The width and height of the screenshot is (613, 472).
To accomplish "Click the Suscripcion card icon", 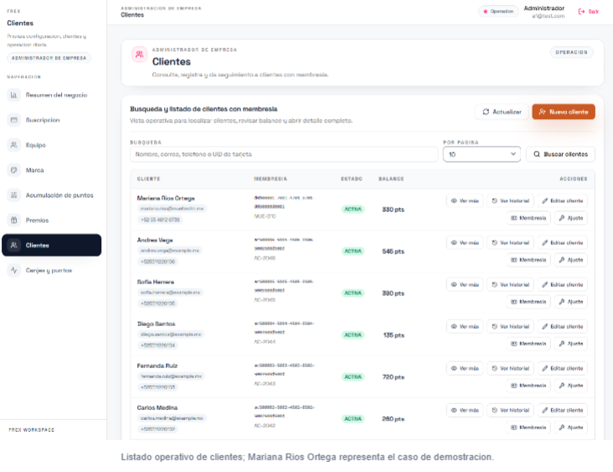I will (13, 120).
